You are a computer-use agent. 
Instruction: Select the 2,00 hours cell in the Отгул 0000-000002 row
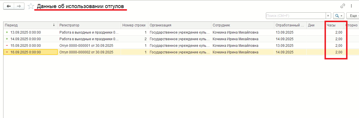click(334, 52)
